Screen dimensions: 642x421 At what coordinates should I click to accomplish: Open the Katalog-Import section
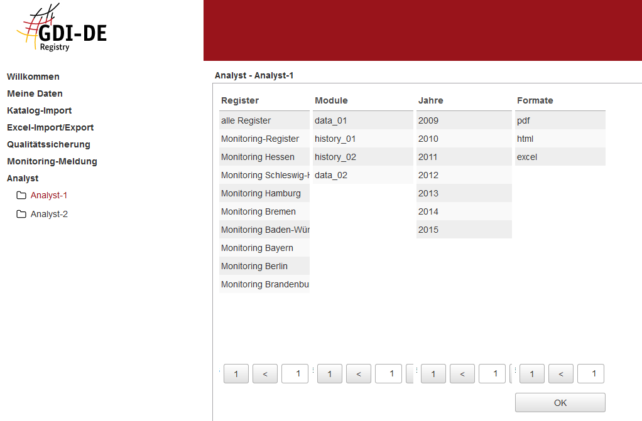(x=39, y=110)
